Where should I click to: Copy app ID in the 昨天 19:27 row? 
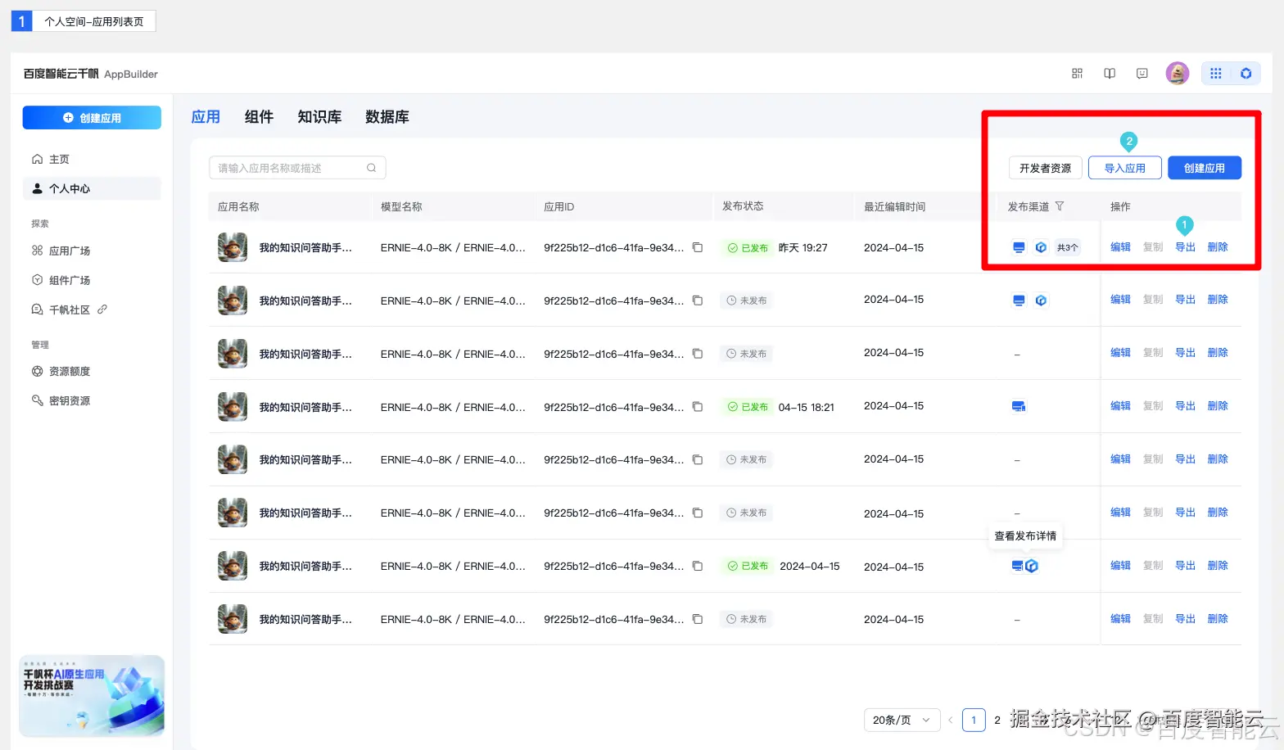click(x=698, y=247)
